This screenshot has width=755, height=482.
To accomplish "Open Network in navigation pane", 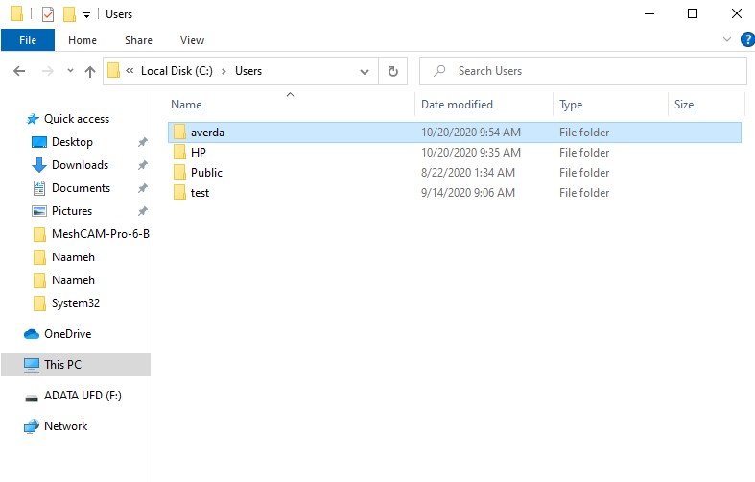I will 65,426.
